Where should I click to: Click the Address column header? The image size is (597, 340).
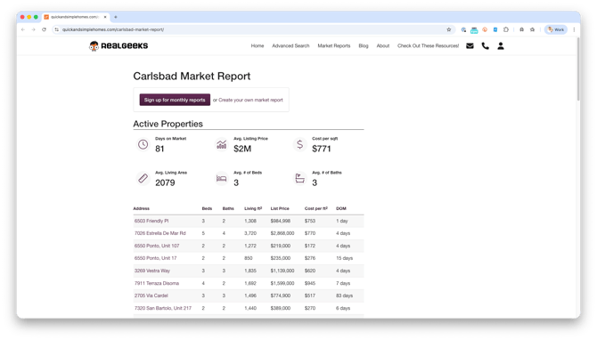point(142,209)
